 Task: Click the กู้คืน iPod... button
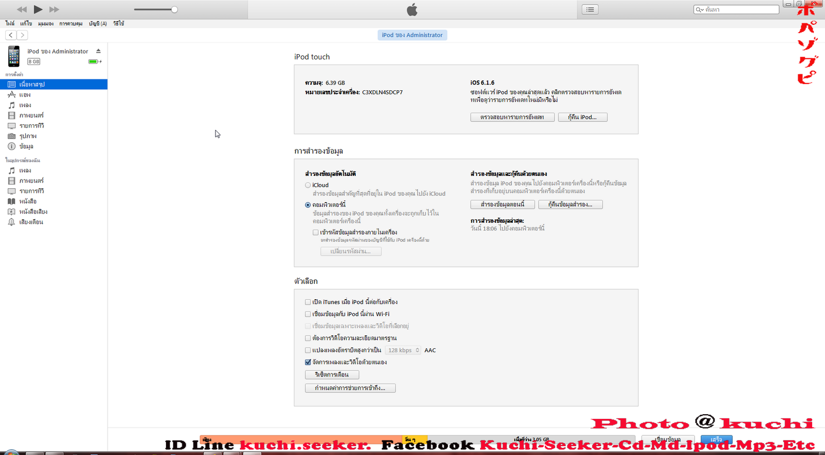coord(582,117)
